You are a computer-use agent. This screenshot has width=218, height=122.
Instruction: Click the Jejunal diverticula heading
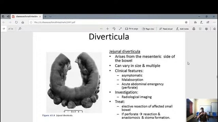[125, 52]
